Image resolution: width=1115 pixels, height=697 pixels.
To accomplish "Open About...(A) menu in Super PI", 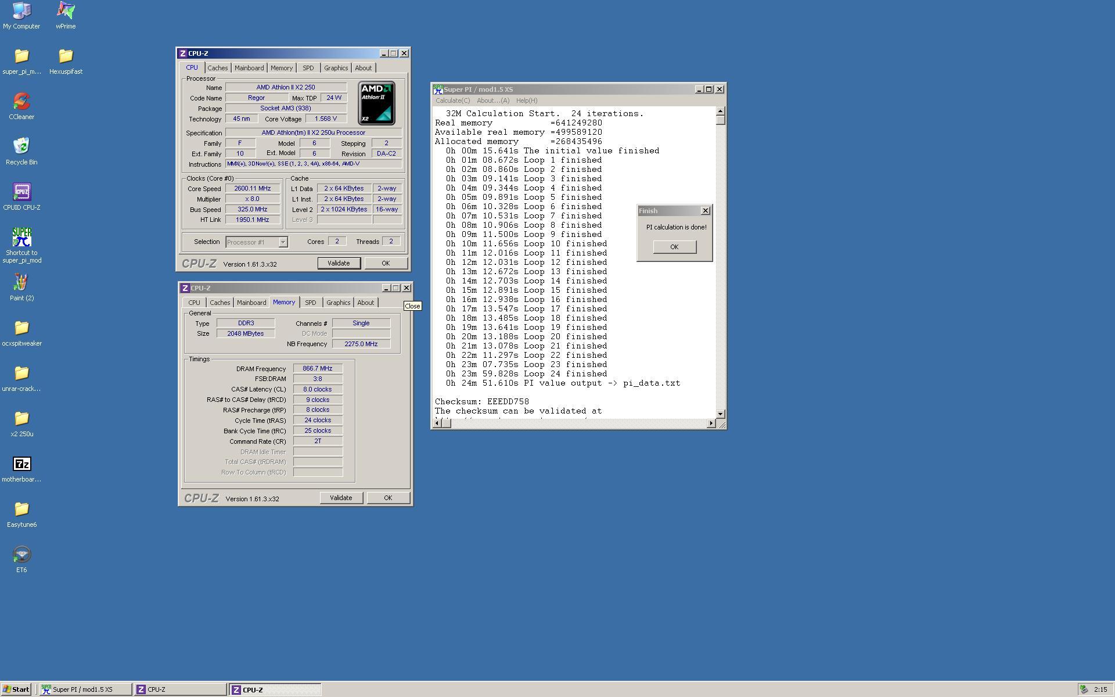I will point(493,100).
